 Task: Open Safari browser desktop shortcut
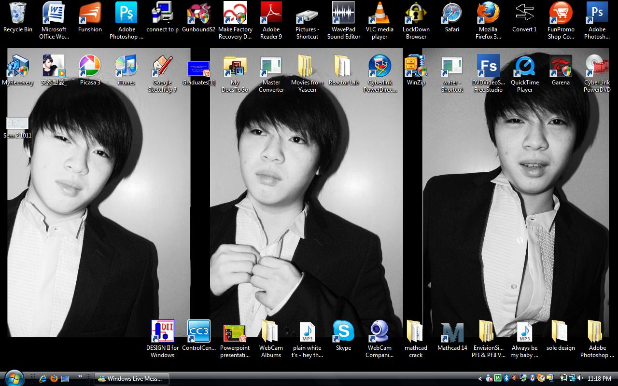coord(452,18)
